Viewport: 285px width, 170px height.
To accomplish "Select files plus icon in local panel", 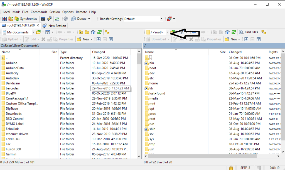I will pos(99,39).
